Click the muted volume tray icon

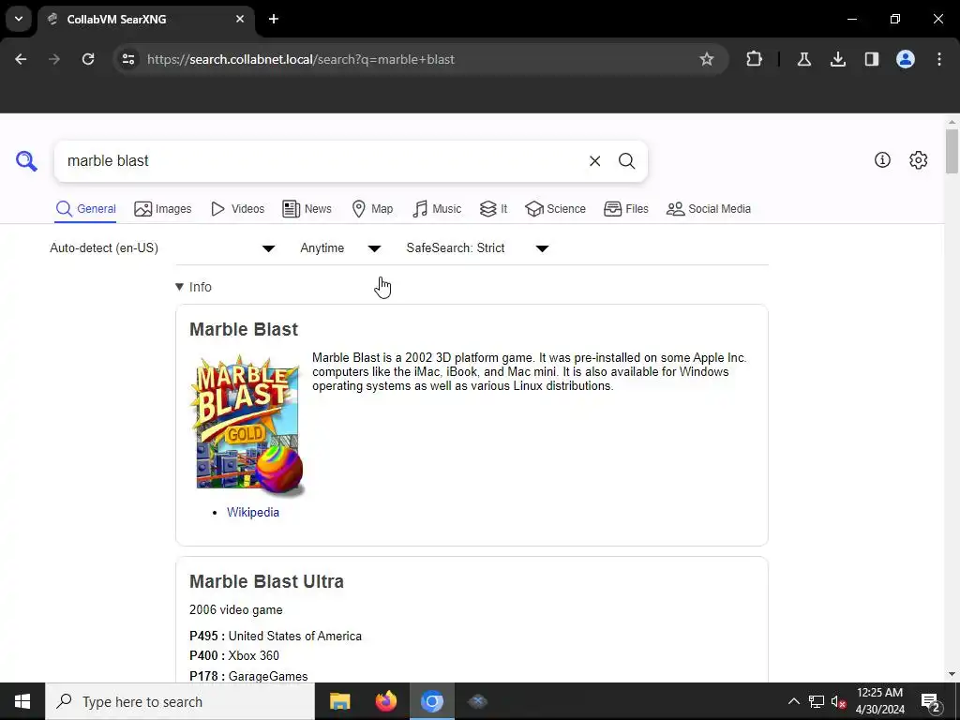click(x=838, y=701)
